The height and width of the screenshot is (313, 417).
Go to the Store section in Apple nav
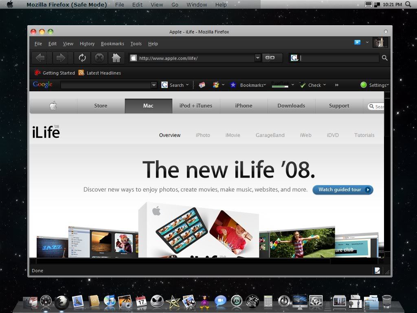(101, 106)
